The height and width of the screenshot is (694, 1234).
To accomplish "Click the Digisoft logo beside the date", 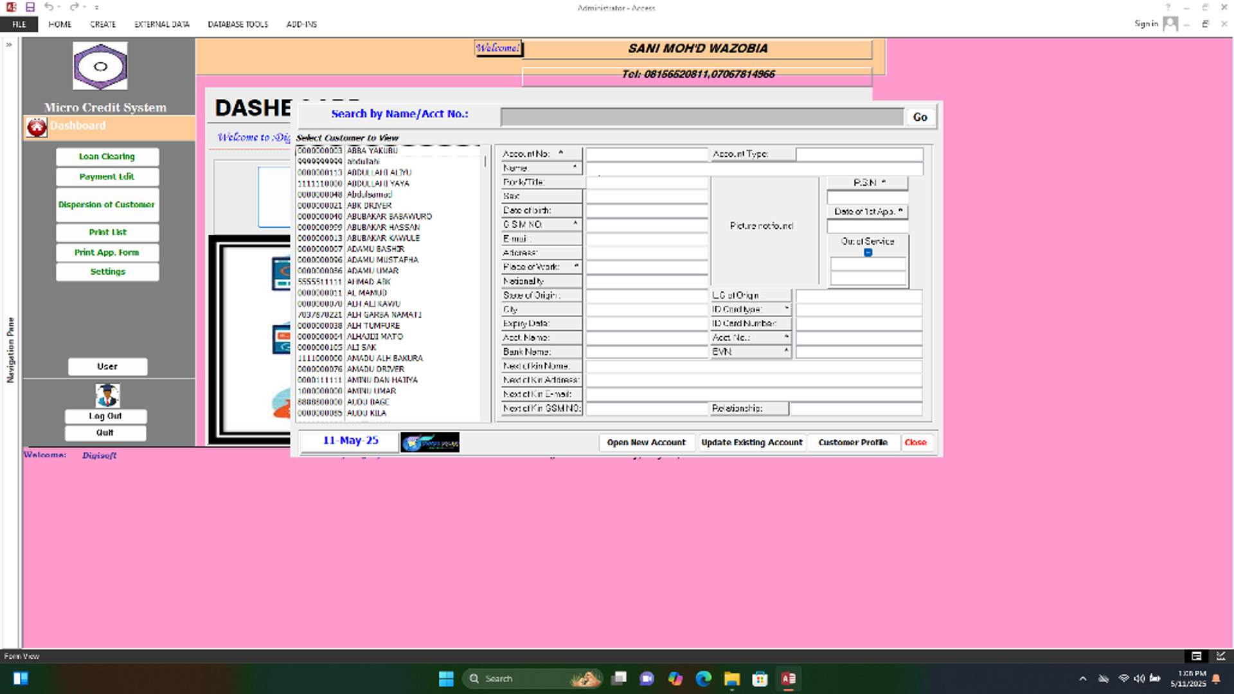I will click(429, 442).
